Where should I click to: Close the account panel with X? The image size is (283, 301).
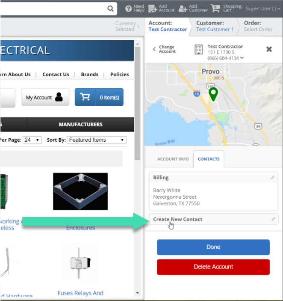(x=269, y=49)
